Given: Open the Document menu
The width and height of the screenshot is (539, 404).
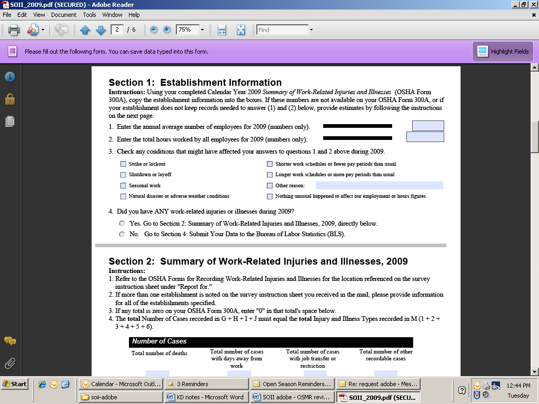Looking at the screenshot, I should 64,15.
